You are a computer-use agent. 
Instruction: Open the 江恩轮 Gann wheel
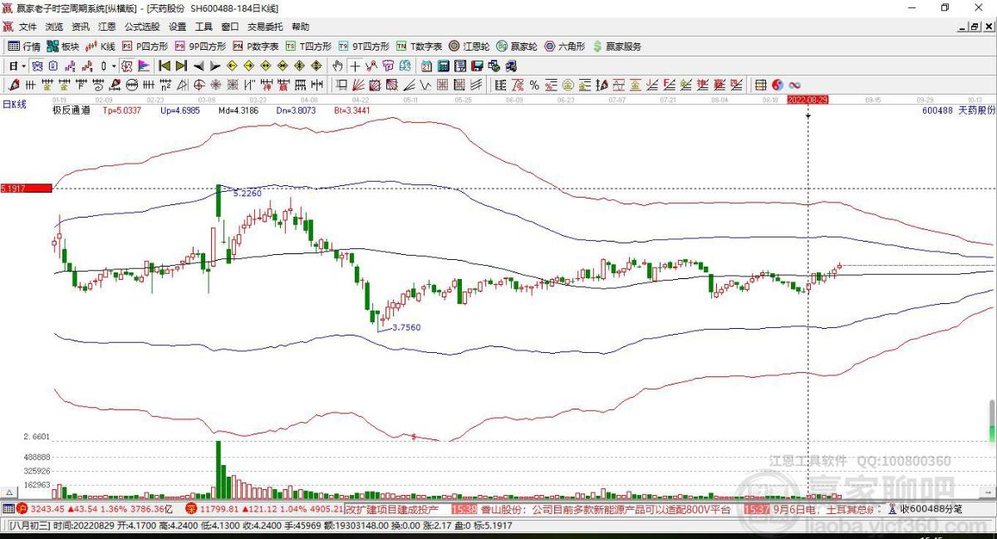click(x=470, y=47)
